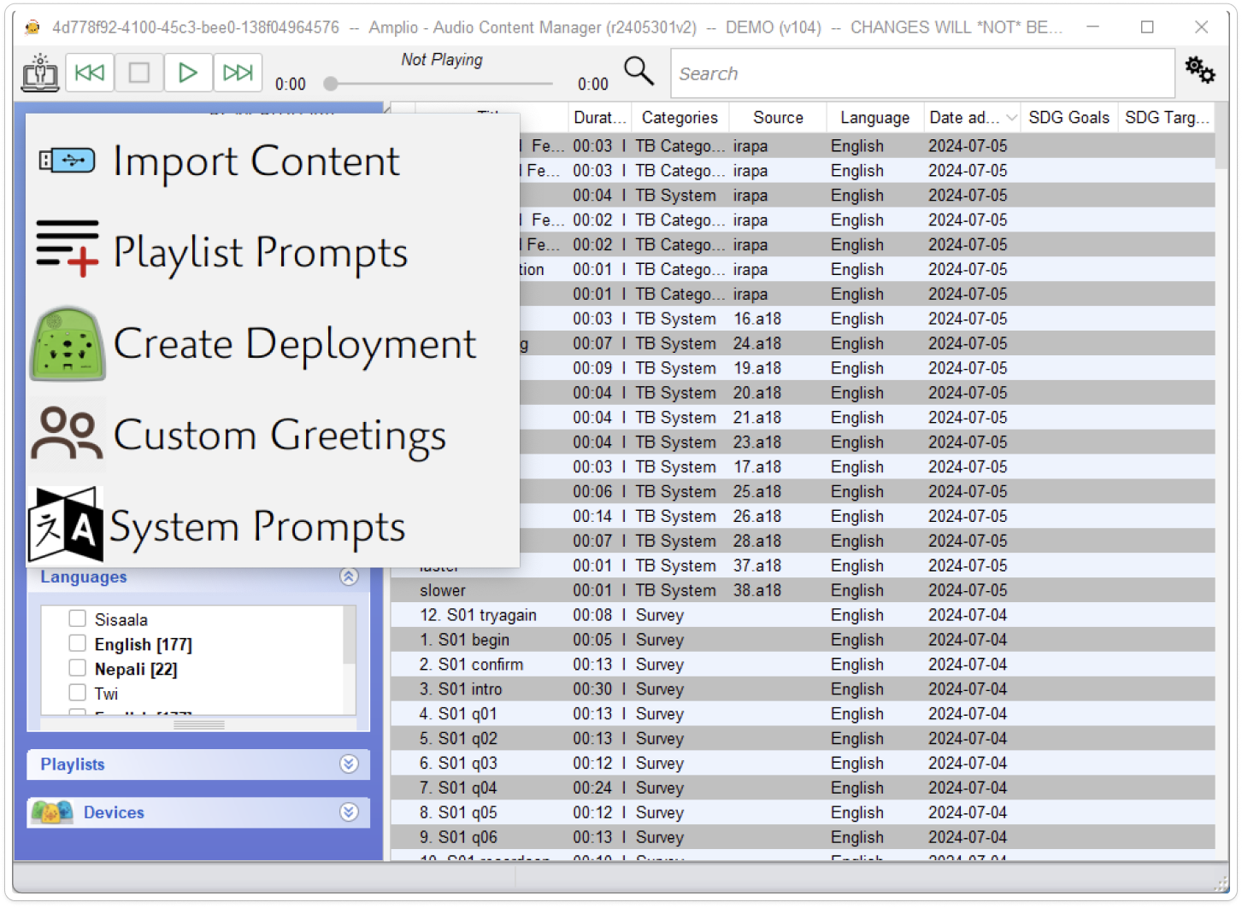Collapse the Languages panel
1242x908 pixels.
pyautogui.click(x=349, y=577)
